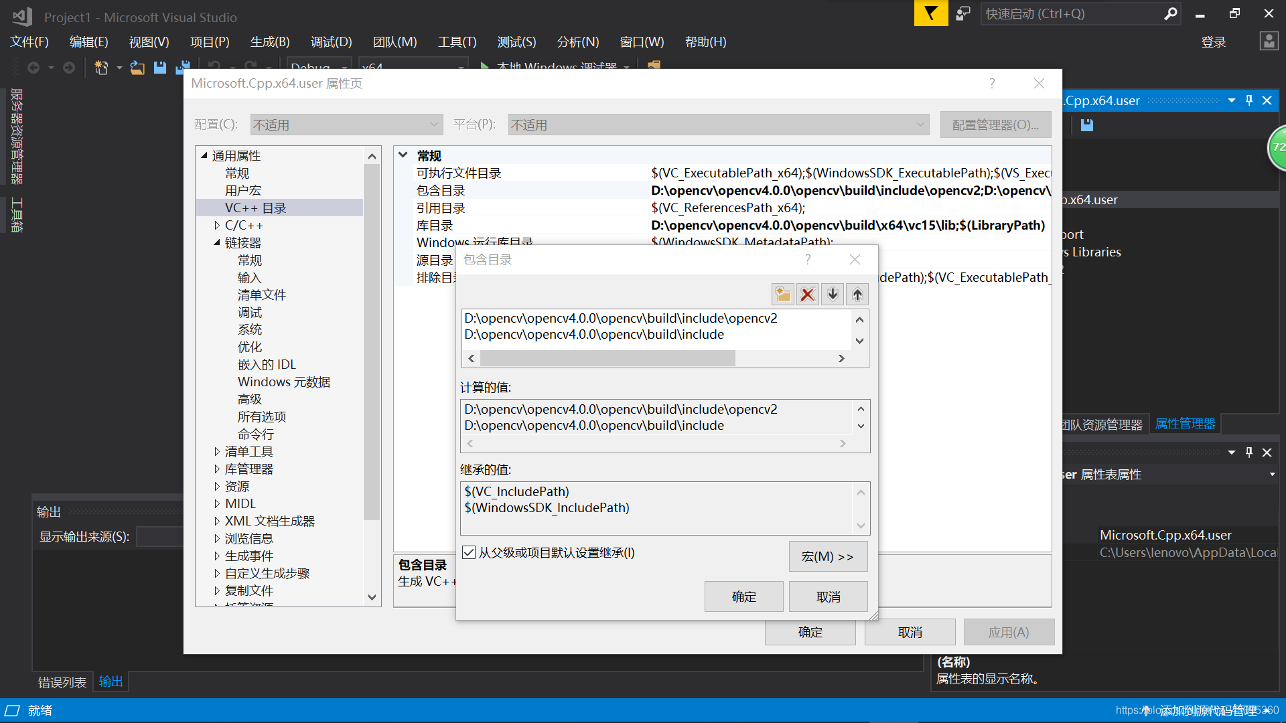1286x723 pixels.
Task: Click the 宏(M) >> button
Action: (x=828, y=556)
